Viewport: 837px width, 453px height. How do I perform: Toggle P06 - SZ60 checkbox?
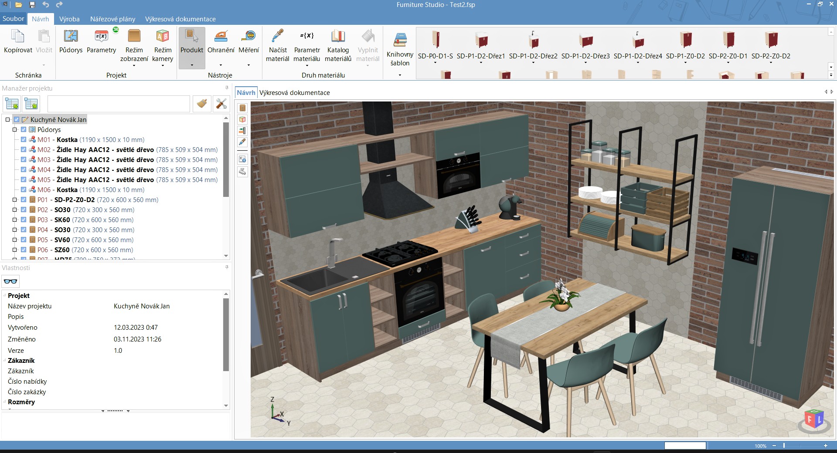pos(24,250)
